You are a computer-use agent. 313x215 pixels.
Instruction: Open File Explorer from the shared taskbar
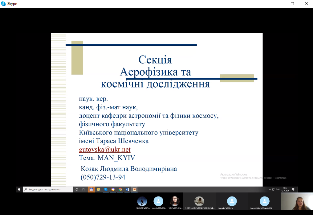tap(99, 189)
